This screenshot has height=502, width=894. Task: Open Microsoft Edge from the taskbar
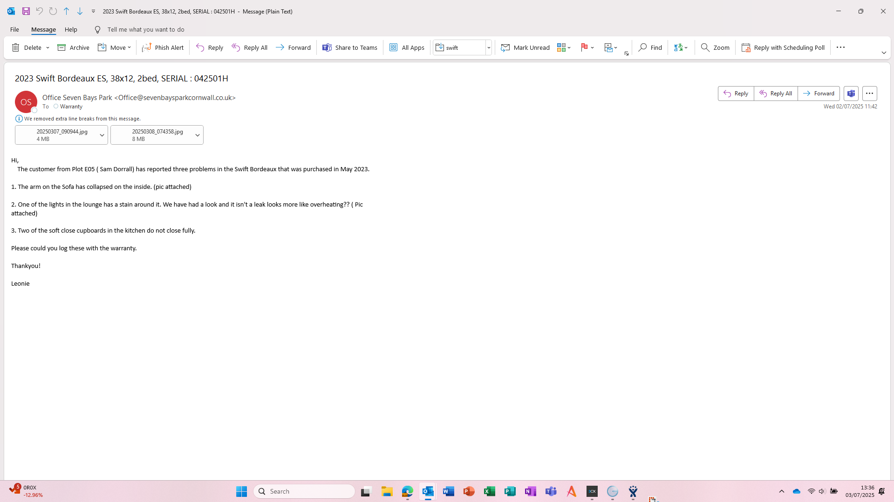coord(407,491)
